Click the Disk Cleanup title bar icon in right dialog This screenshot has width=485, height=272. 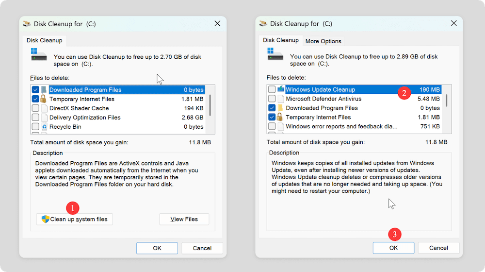click(263, 23)
